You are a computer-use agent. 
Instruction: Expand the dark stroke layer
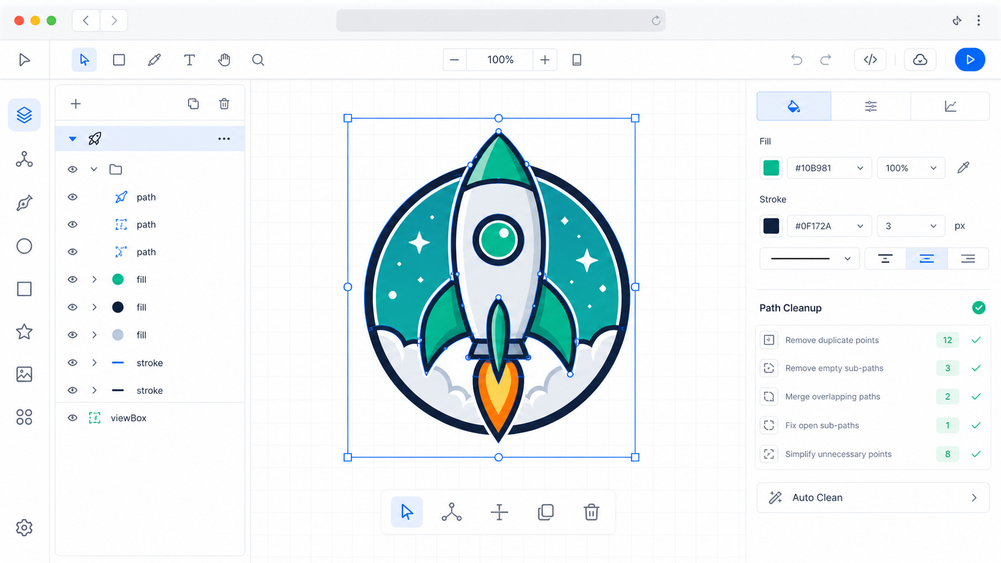coord(94,390)
